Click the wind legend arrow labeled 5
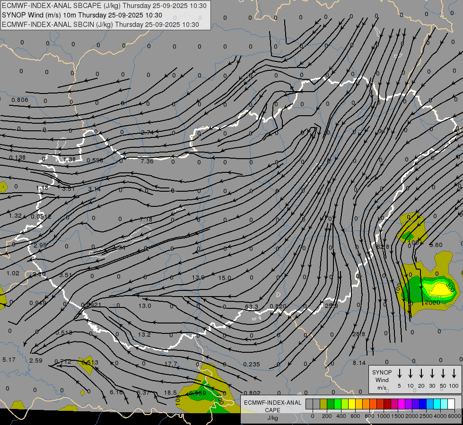 [x=399, y=374]
